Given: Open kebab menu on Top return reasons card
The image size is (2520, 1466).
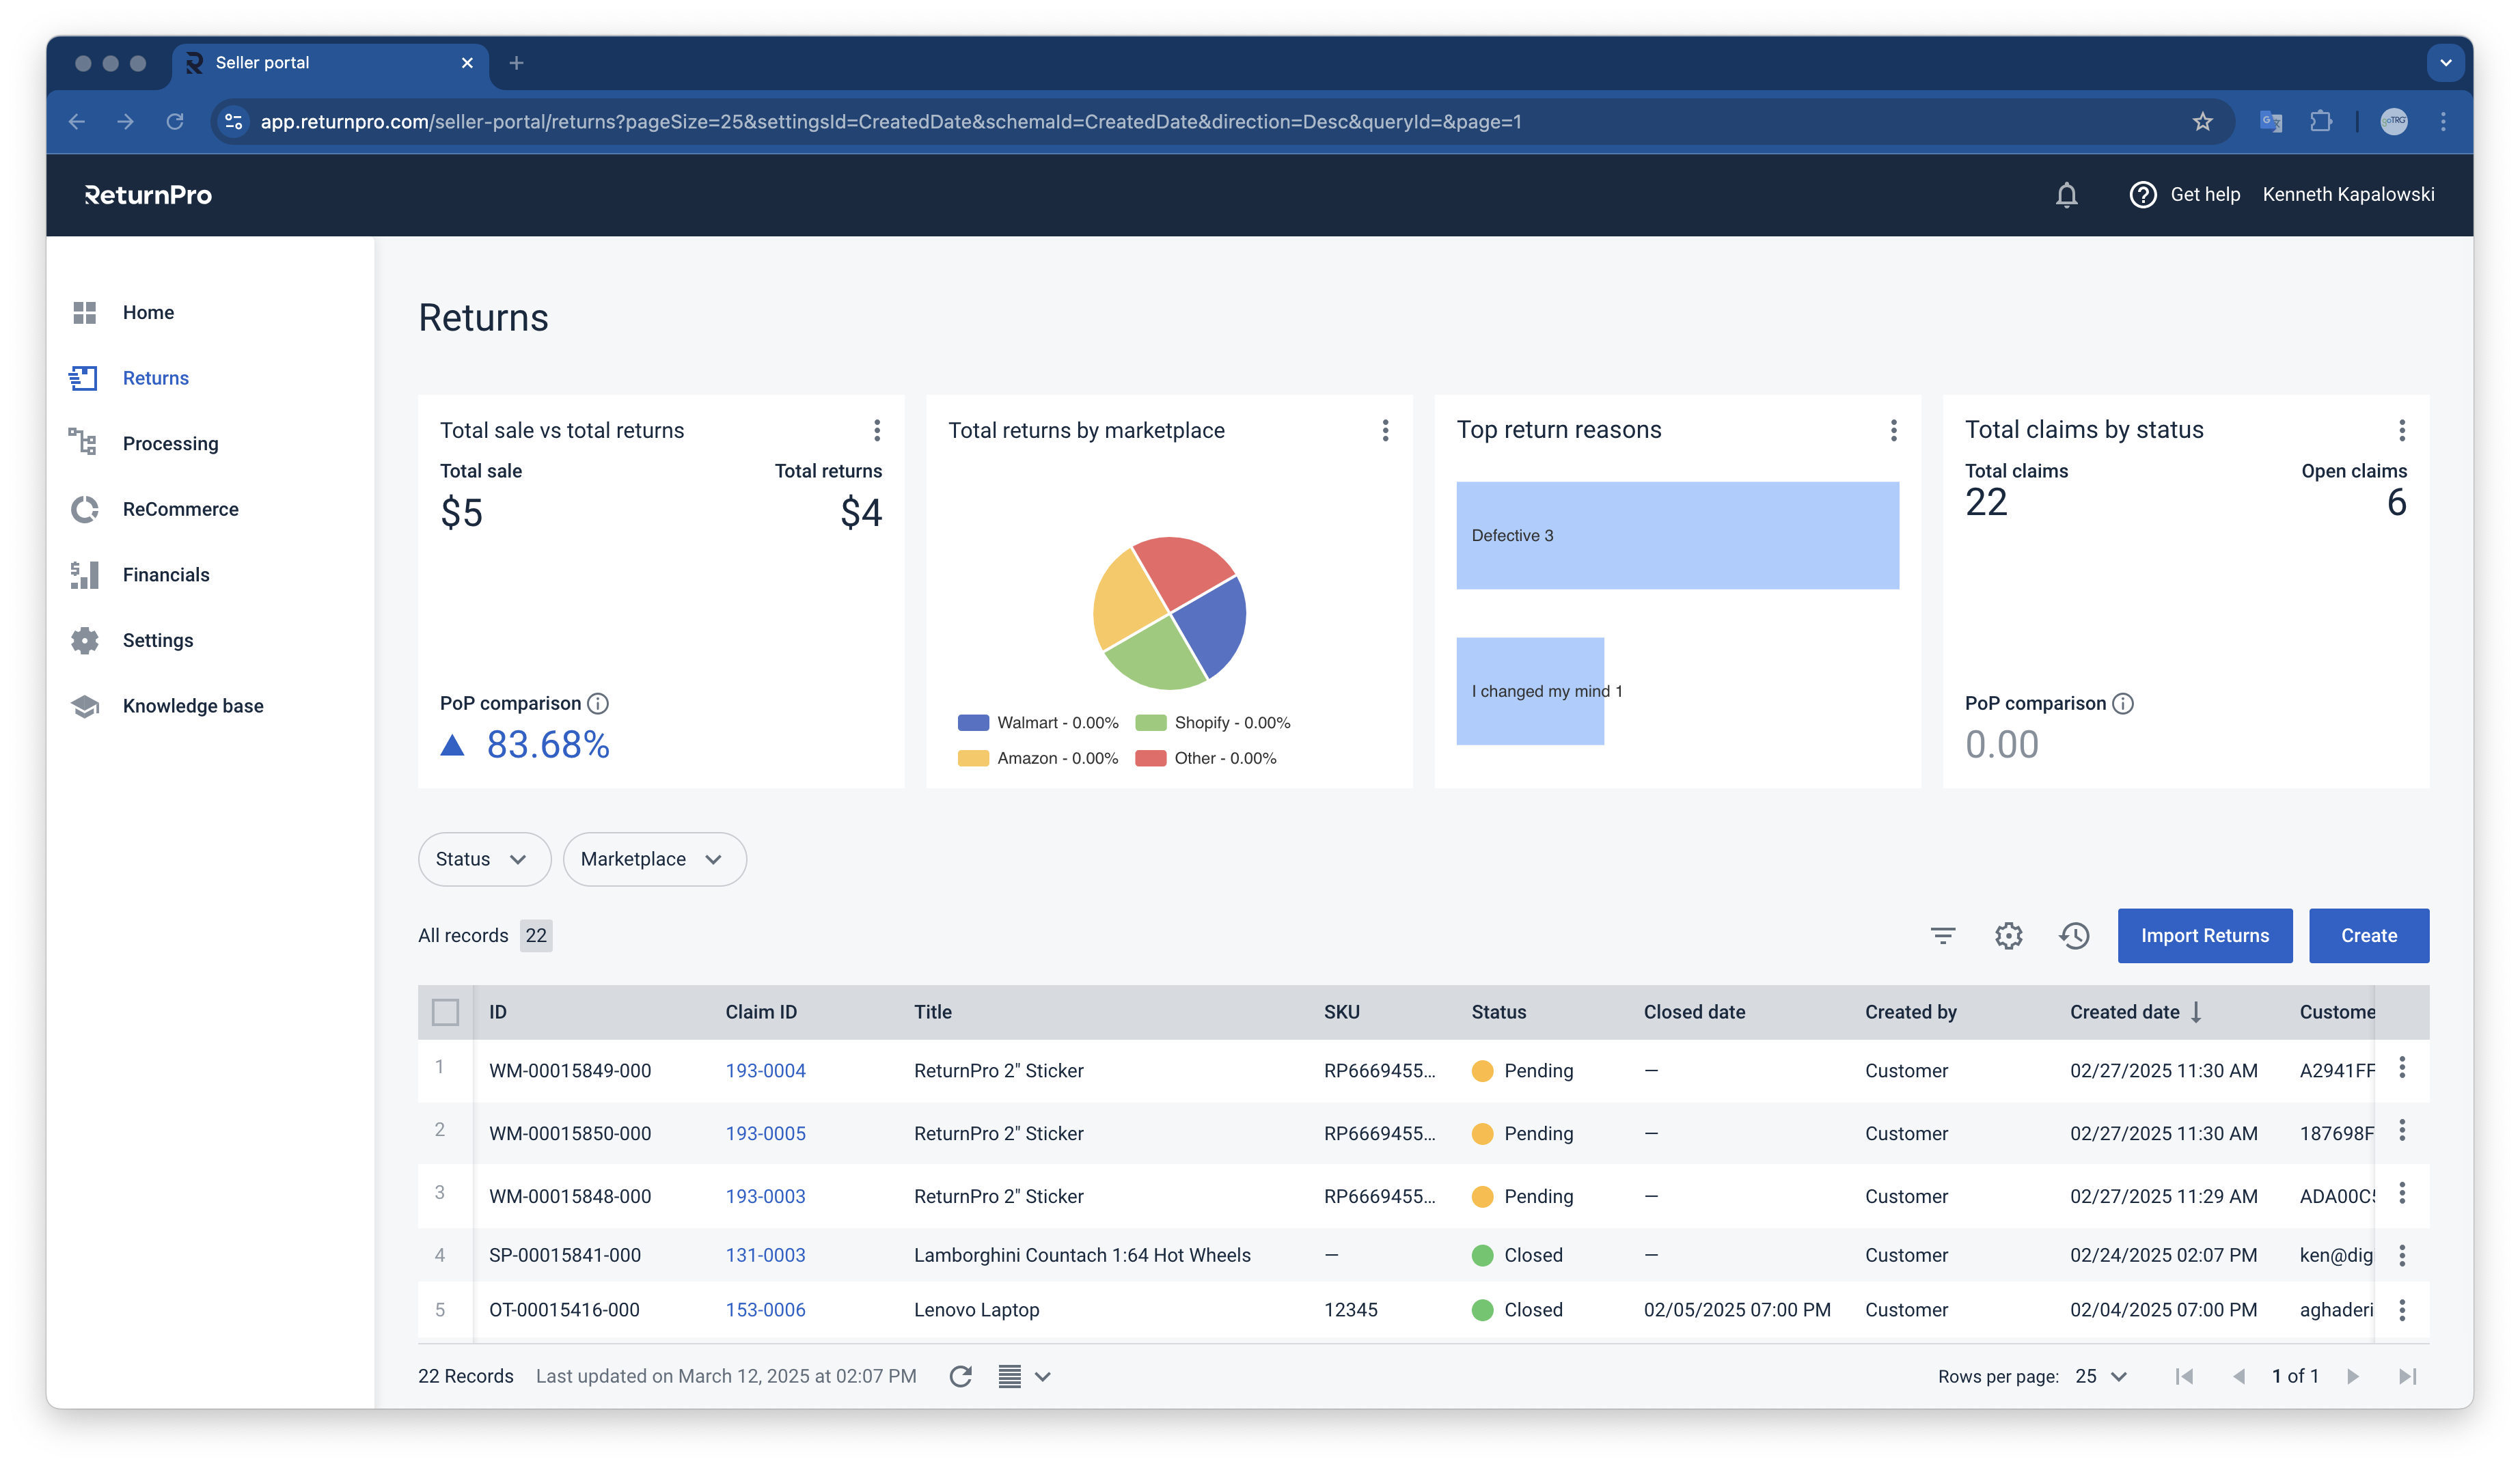Looking at the screenshot, I should [x=1893, y=430].
